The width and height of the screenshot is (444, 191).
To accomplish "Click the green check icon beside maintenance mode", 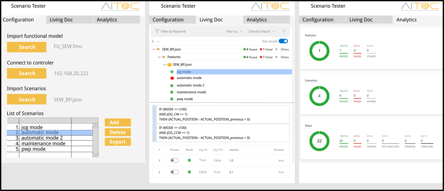I will tap(172, 92).
